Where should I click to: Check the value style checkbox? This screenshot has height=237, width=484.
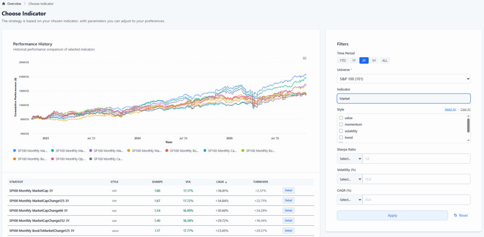click(341, 118)
